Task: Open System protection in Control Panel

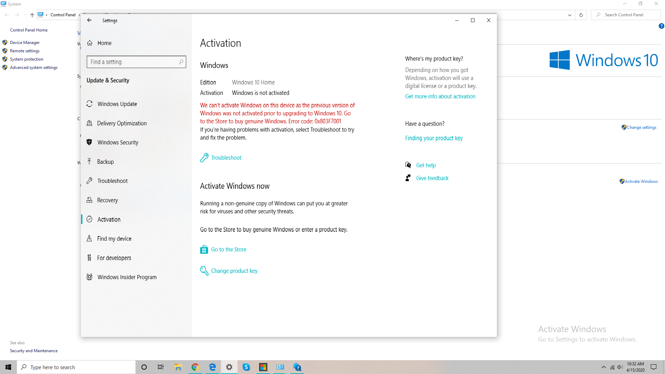Action: click(x=27, y=59)
